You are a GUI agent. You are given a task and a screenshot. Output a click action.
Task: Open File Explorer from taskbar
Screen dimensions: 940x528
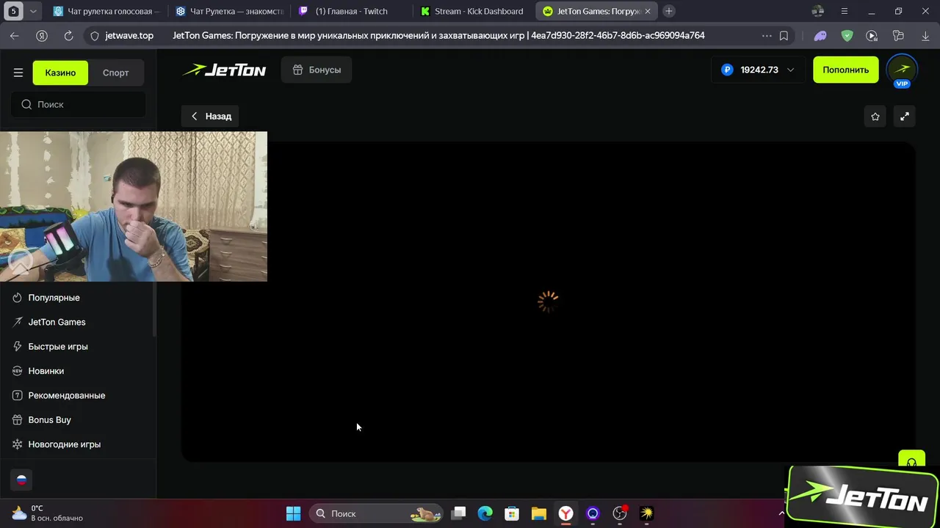pyautogui.click(x=539, y=513)
